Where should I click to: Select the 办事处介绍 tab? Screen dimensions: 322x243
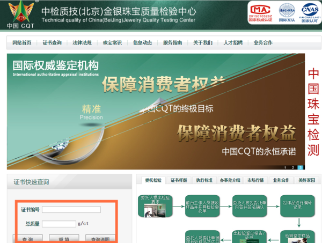click(x=230, y=180)
